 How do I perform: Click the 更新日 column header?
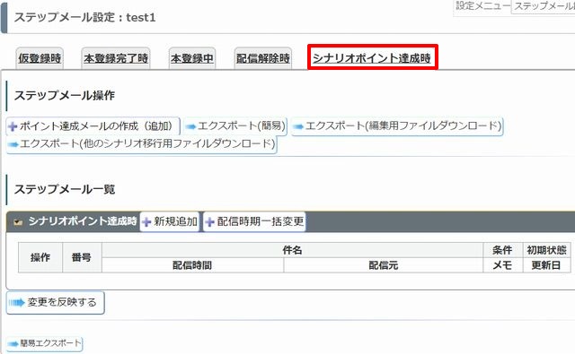tap(546, 265)
